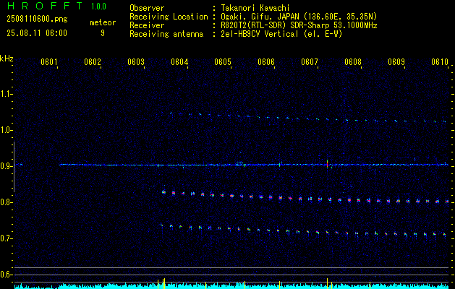Click the version number 1.0.0
Screen dimensions: 455x289
98,7
